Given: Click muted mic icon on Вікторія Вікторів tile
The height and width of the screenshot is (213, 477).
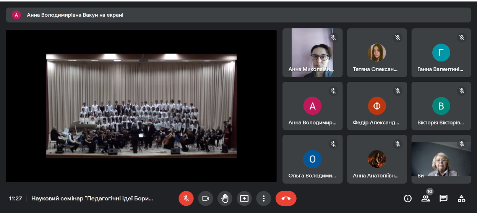Looking at the screenshot, I should tap(462, 91).
